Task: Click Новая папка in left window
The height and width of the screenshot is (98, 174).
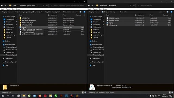Action: tap(67, 12)
